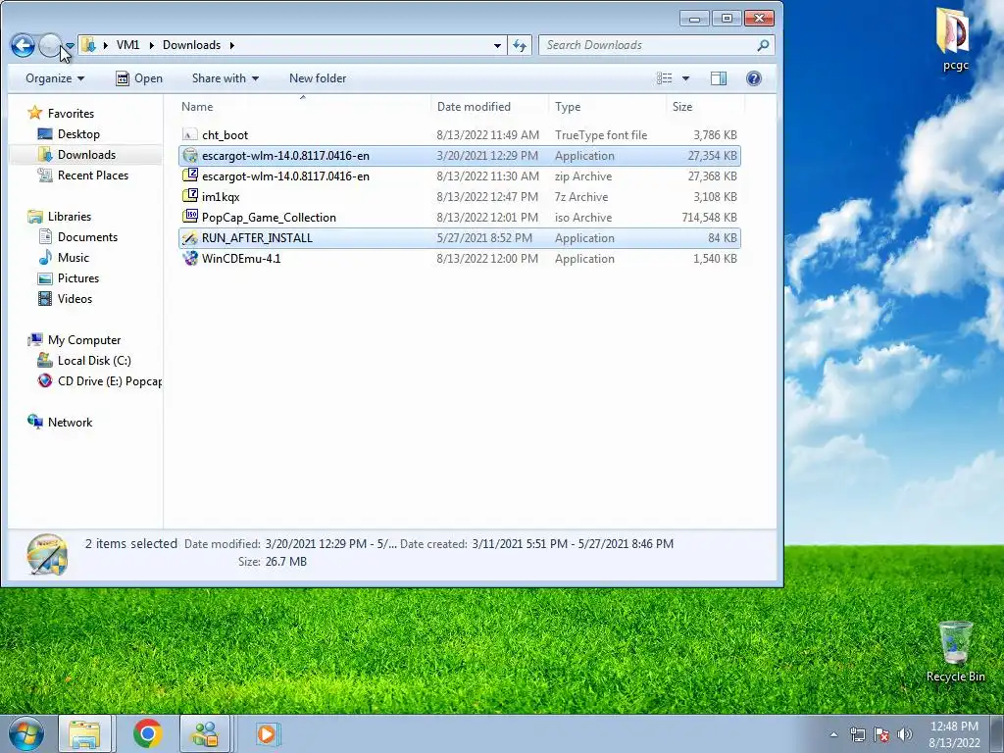The image size is (1004, 753).
Task: Click the folder icon in the address bar
Action: 89,45
